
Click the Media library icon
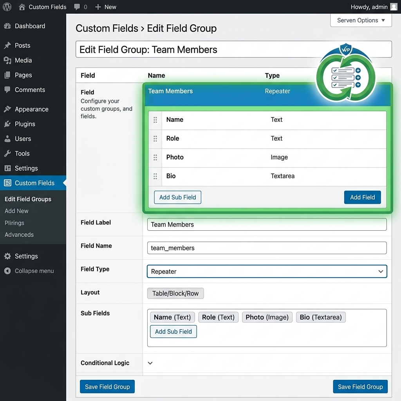pos(7,60)
